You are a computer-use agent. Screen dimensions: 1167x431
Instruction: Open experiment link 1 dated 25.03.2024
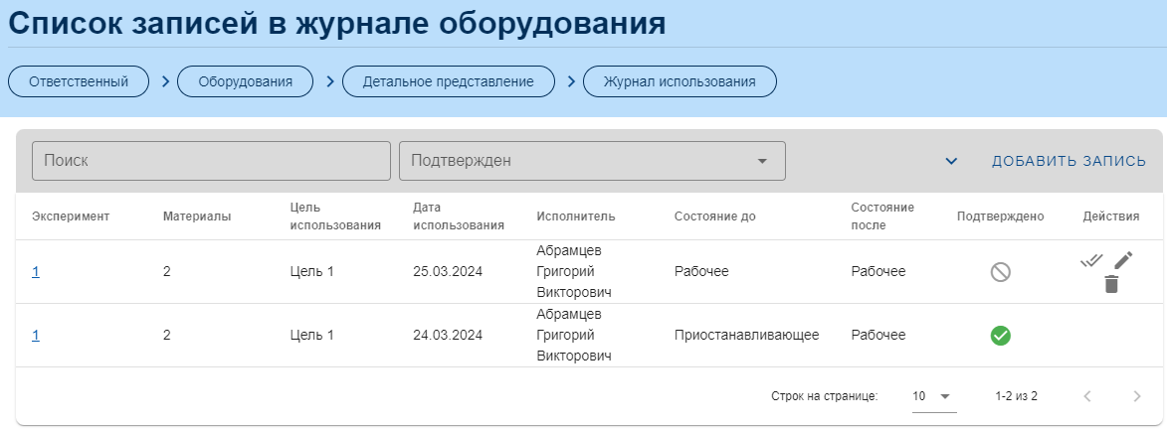tap(36, 272)
